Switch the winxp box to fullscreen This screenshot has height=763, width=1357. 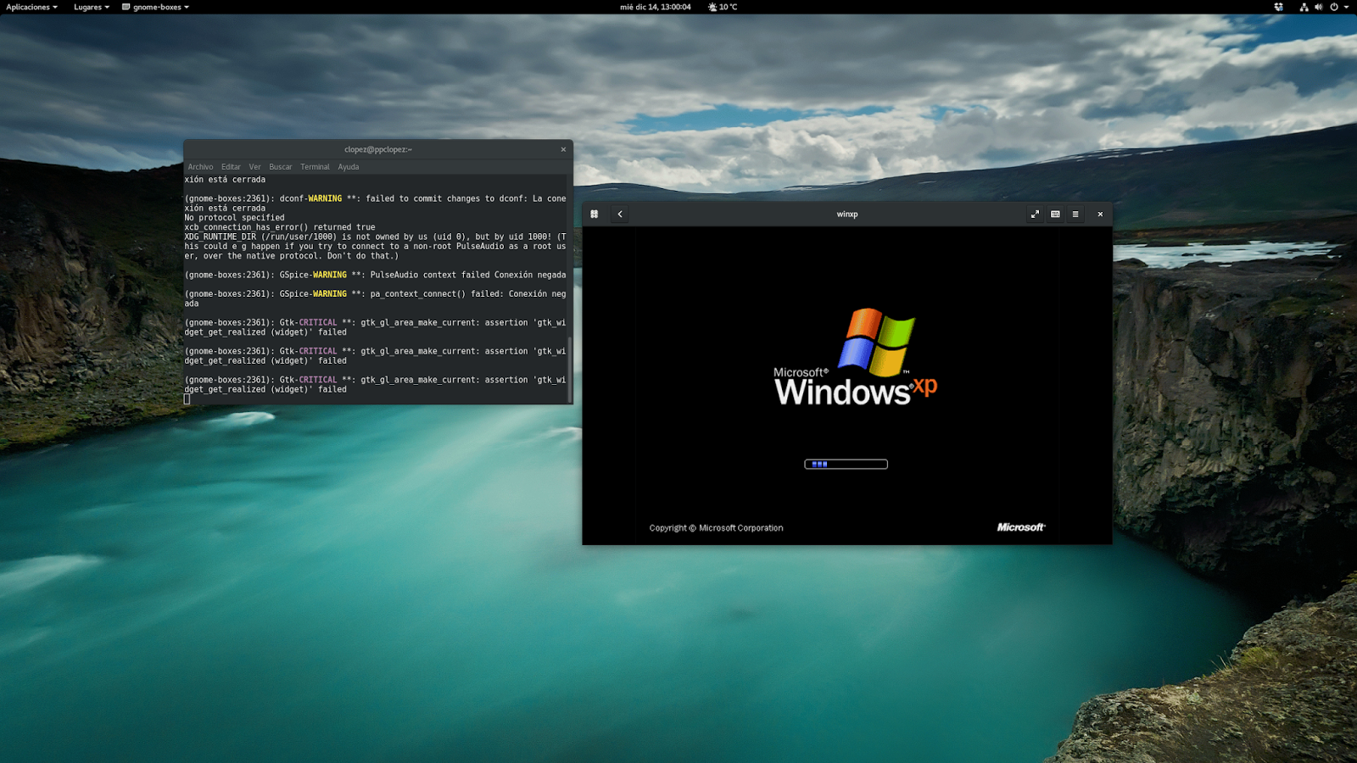[1035, 214]
